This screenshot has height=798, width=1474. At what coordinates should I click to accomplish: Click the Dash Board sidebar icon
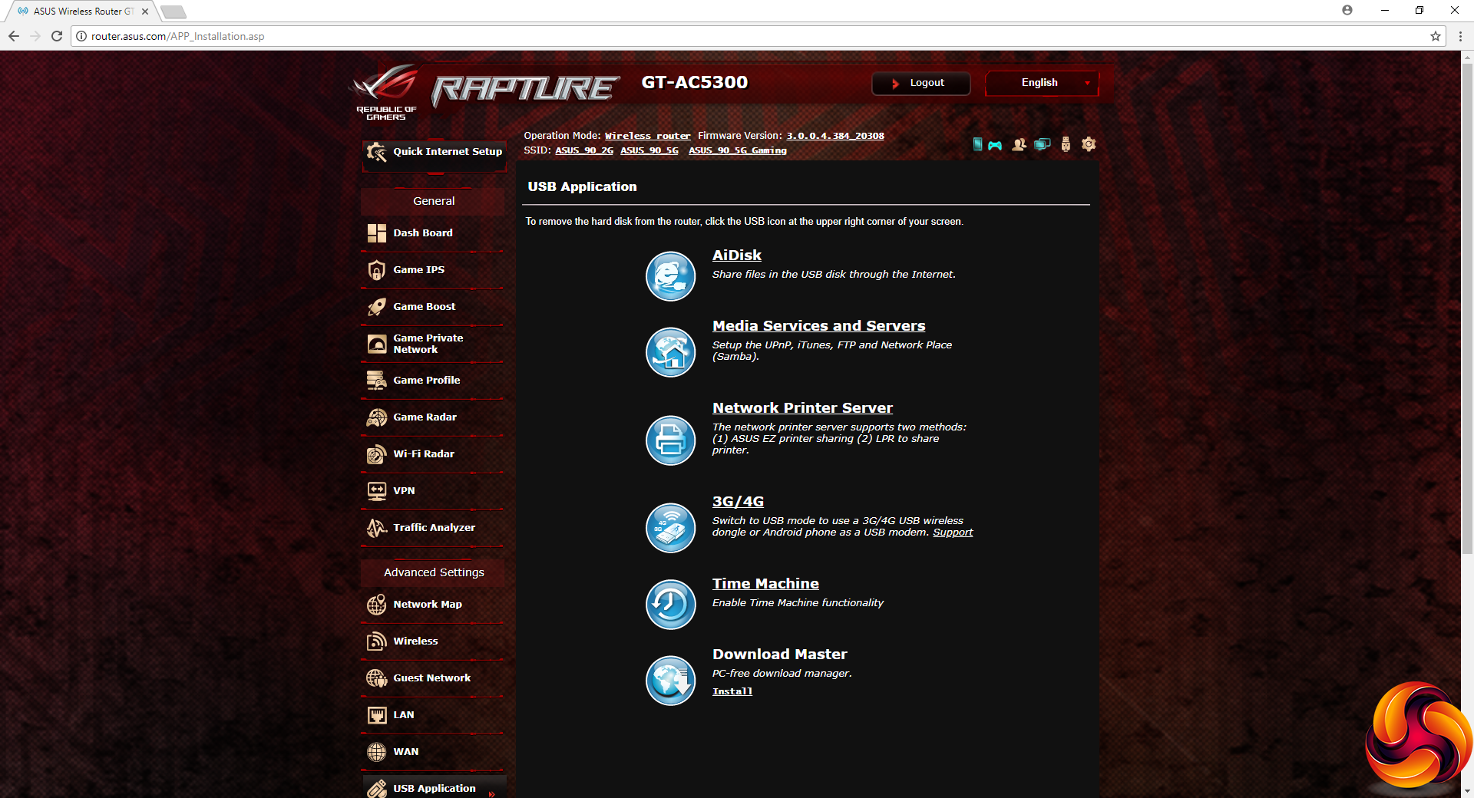[x=376, y=233]
